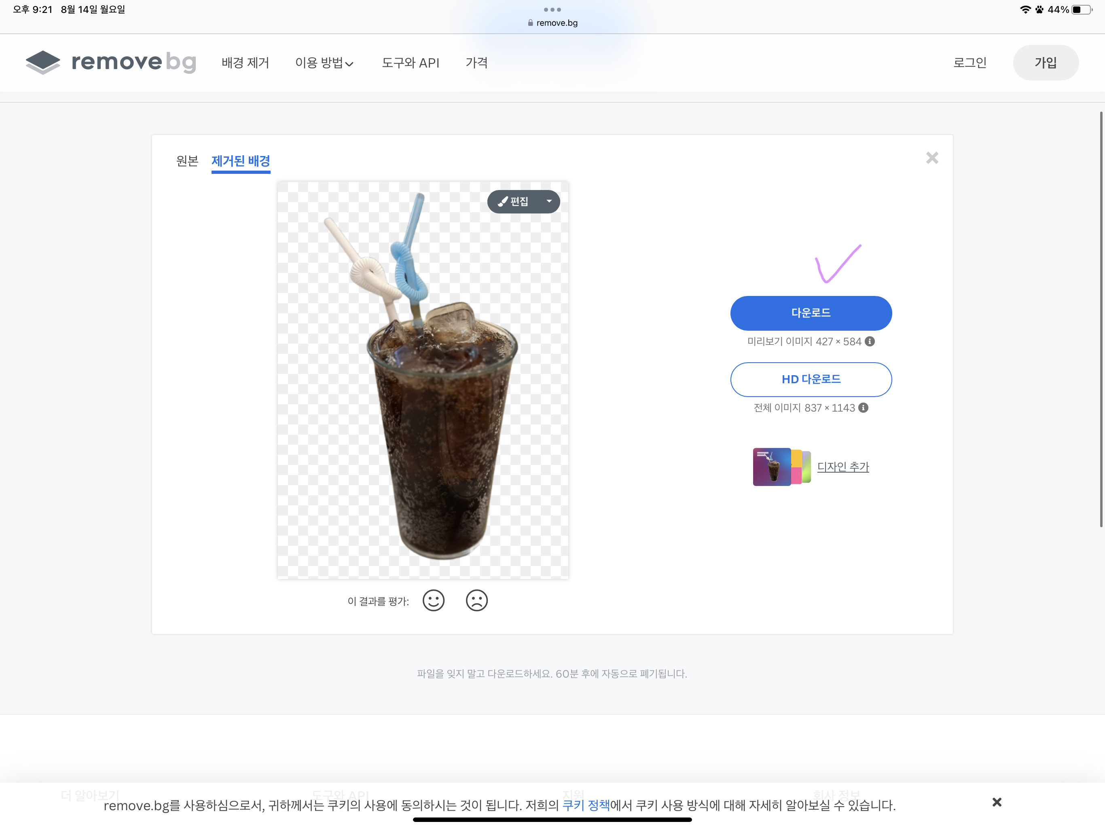The height and width of the screenshot is (828, 1105).
Task: Click the cola cup preview image
Action: pos(423,380)
